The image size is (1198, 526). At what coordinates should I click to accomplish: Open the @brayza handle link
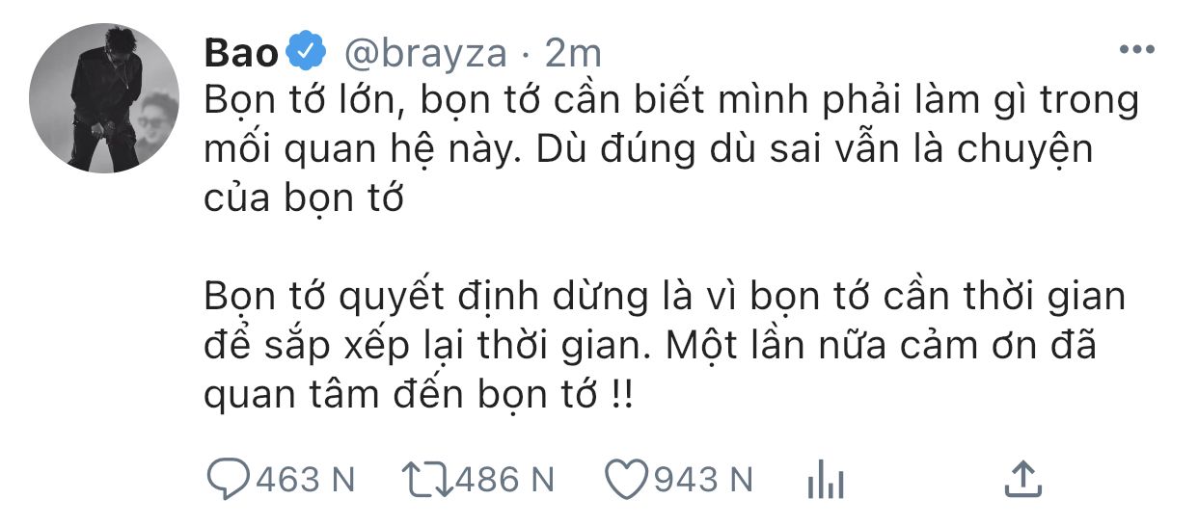423,52
